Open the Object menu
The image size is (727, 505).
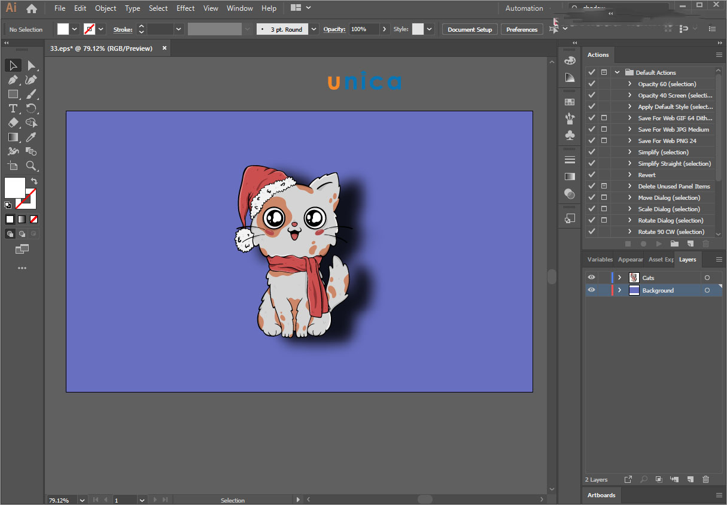click(106, 8)
